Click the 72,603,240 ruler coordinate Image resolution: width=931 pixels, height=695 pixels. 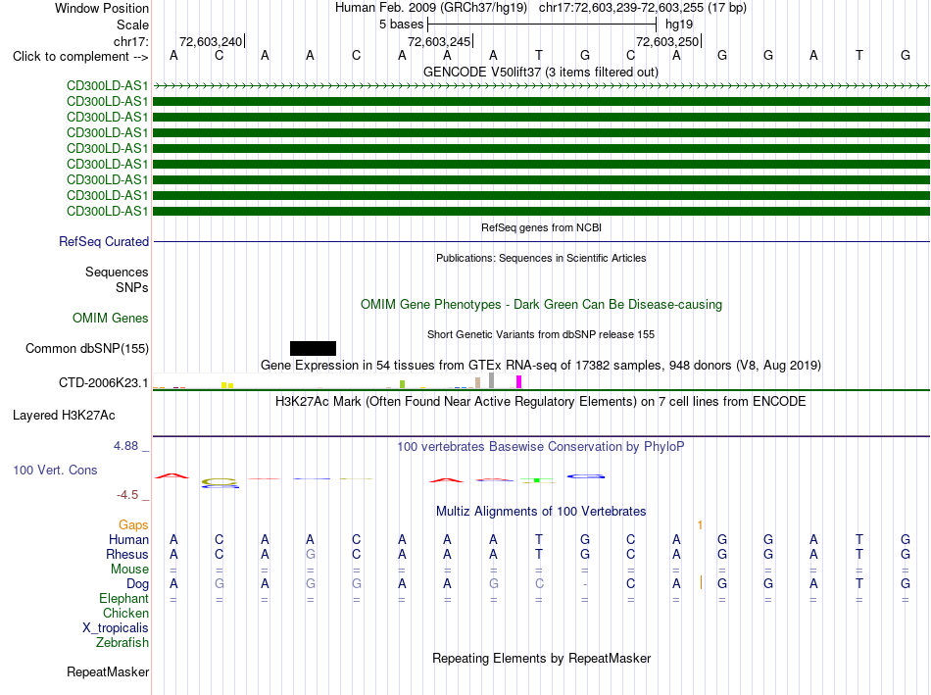coord(211,41)
